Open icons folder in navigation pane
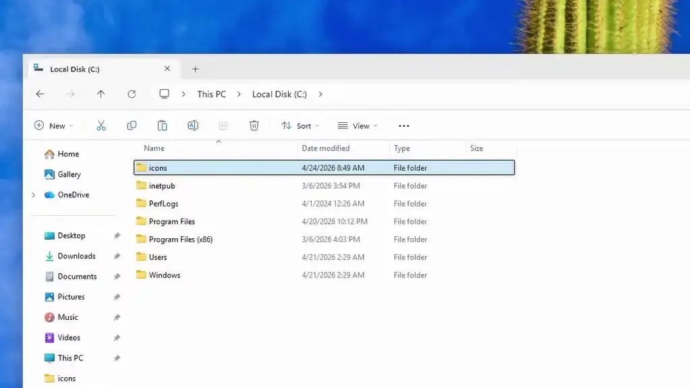 [x=60, y=379]
